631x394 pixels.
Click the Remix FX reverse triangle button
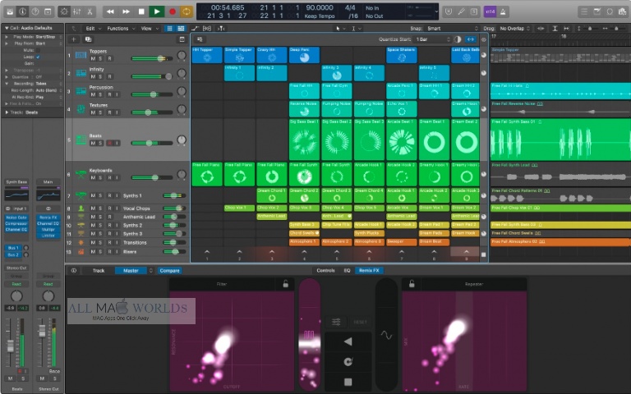(348, 342)
